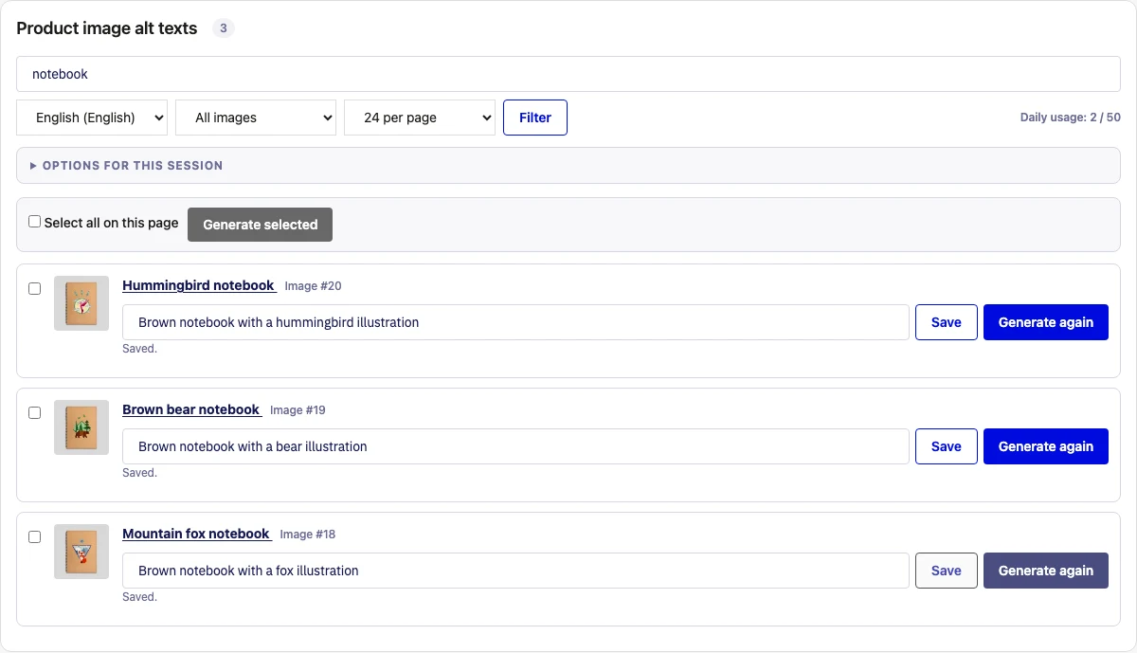The image size is (1137, 653).
Task: Expand Options for this session
Action: tap(568, 165)
